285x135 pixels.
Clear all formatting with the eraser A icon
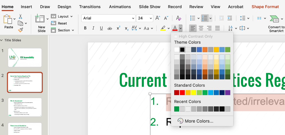[179, 18]
